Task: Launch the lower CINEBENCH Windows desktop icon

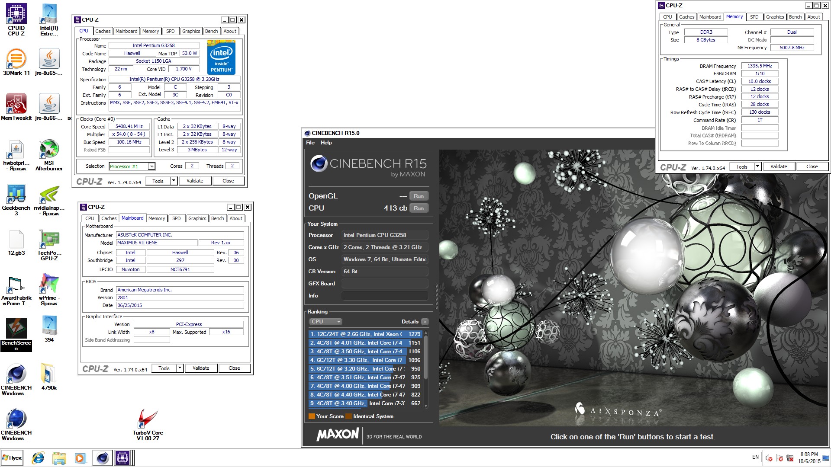Action: pos(16,425)
